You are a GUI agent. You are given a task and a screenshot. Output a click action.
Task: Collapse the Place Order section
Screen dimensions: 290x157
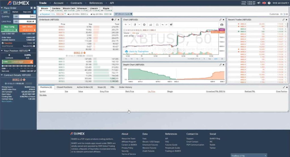(x=2, y=8)
